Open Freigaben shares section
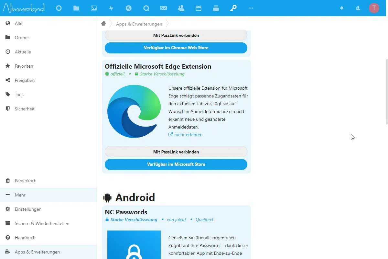This screenshot has height=259, width=388. (x=48, y=80)
